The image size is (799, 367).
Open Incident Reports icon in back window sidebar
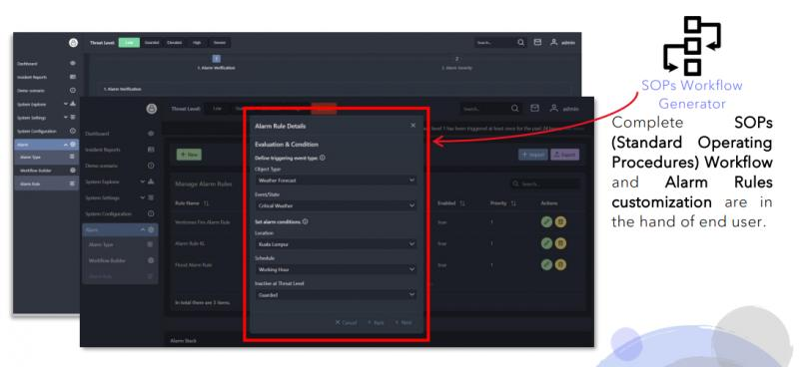coord(73,77)
